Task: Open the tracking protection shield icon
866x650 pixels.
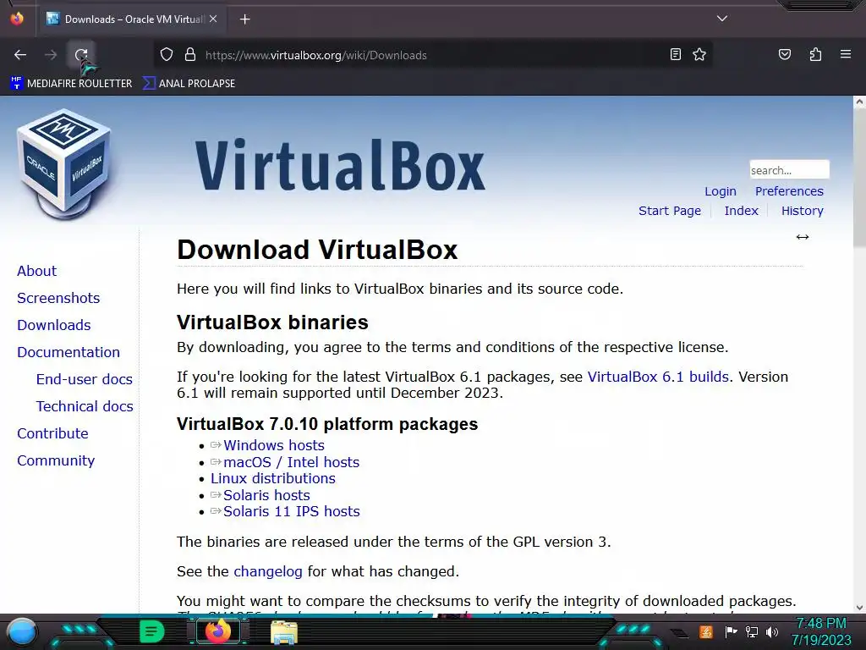Action: point(167,55)
